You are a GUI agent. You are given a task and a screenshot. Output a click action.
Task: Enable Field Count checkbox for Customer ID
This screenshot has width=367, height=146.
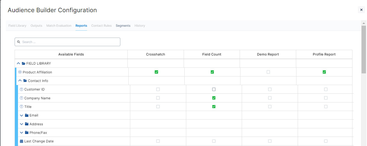click(x=214, y=89)
